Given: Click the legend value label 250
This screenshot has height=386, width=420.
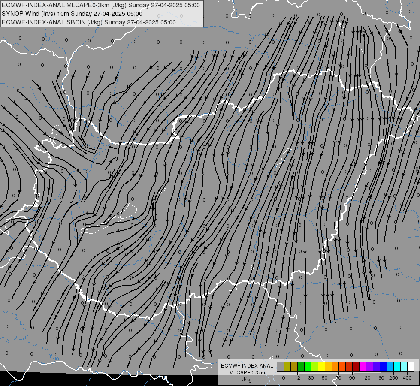Looking at the screenshot, I should pos(393,378).
